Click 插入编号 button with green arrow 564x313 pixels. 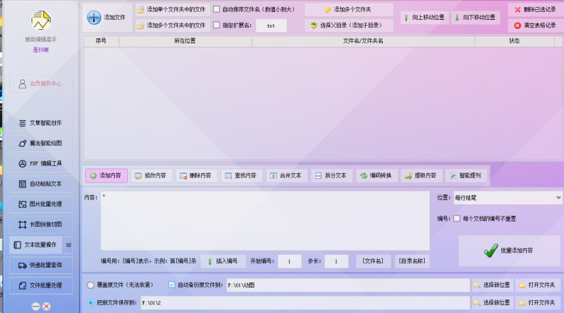[223, 261]
